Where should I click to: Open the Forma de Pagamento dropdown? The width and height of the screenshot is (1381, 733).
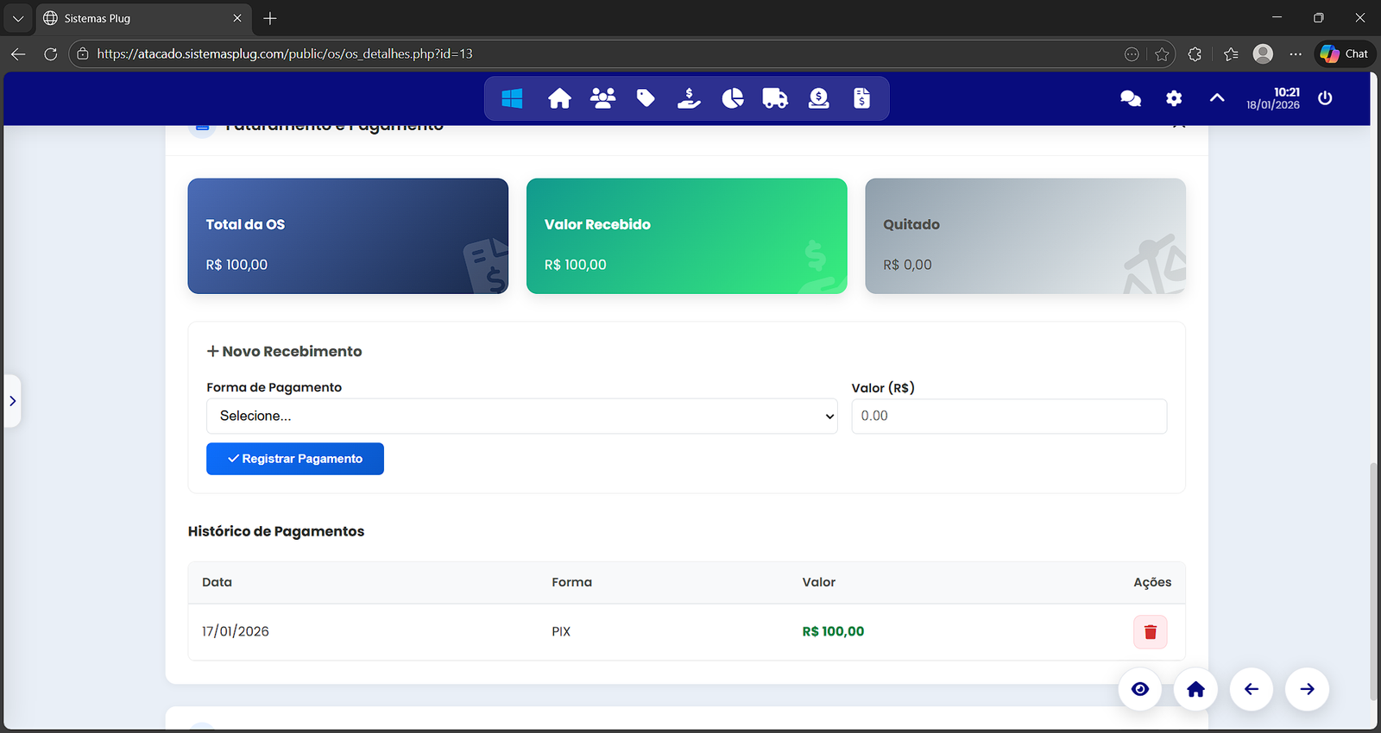pos(521,416)
